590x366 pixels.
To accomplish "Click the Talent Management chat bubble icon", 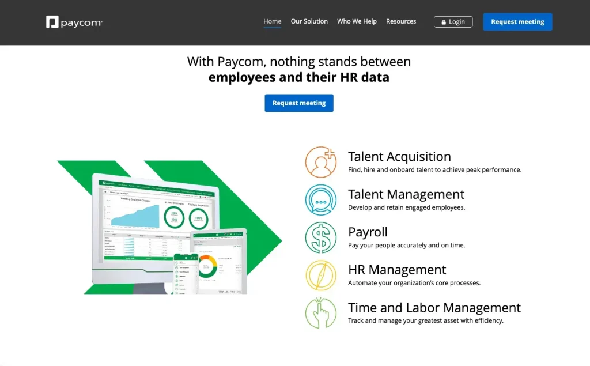I will pos(320,199).
